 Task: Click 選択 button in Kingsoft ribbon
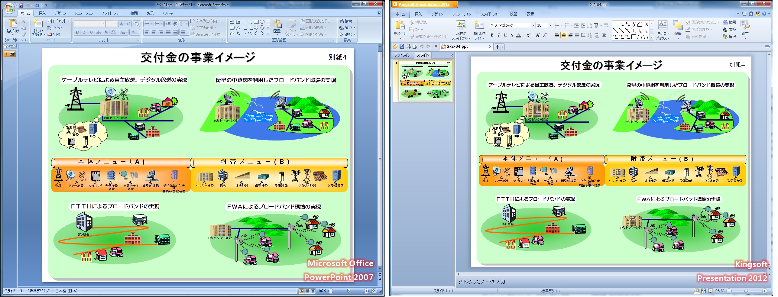pyautogui.click(x=729, y=37)
